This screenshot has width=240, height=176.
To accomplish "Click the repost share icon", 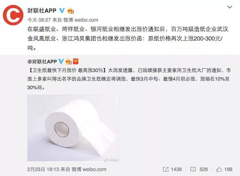I will pyautogui.click(x=166, y=169).
